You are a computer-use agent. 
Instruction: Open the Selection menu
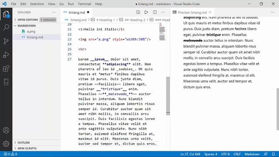point(37,4)
